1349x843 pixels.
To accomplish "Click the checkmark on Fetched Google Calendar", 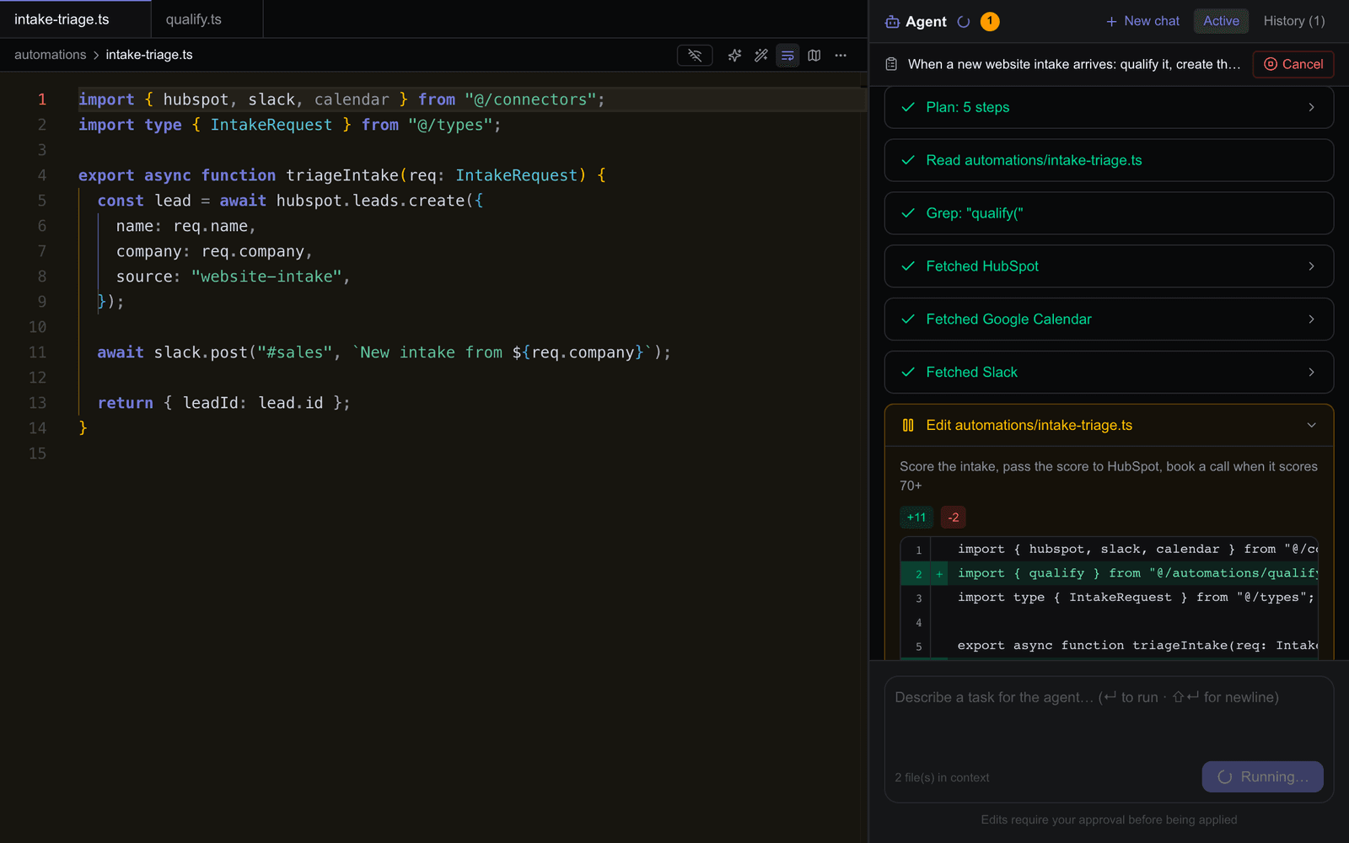I will (908, 319).
